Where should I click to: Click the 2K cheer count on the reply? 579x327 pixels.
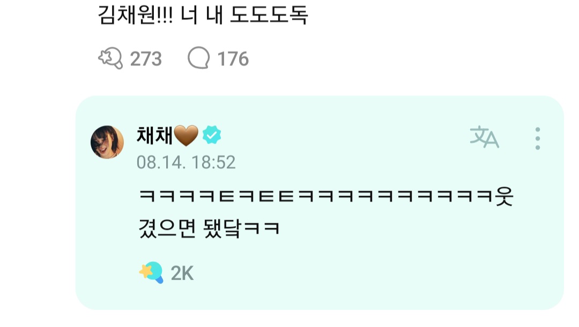182,273
